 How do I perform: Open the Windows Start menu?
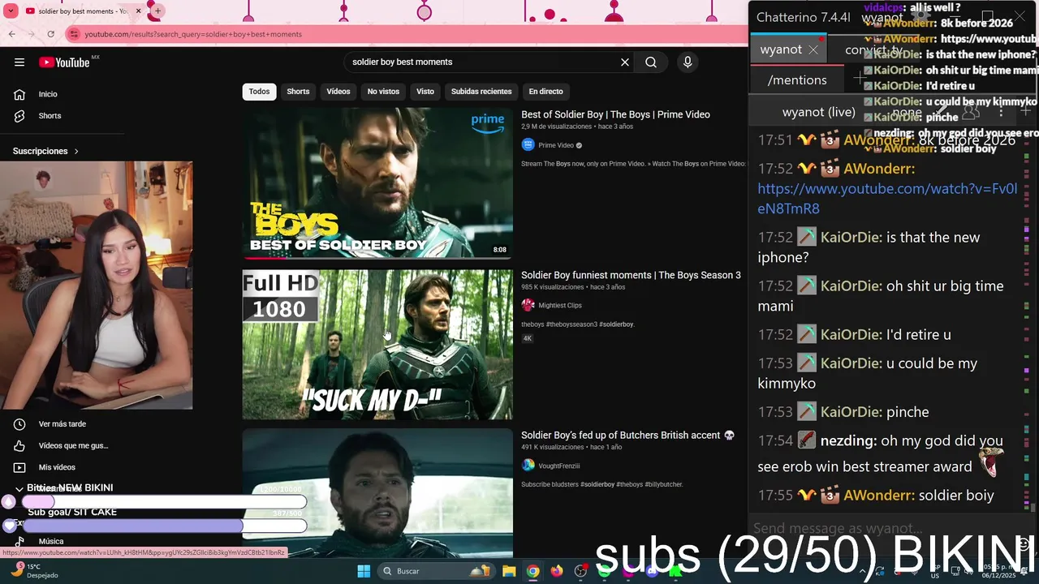[363, 571]
